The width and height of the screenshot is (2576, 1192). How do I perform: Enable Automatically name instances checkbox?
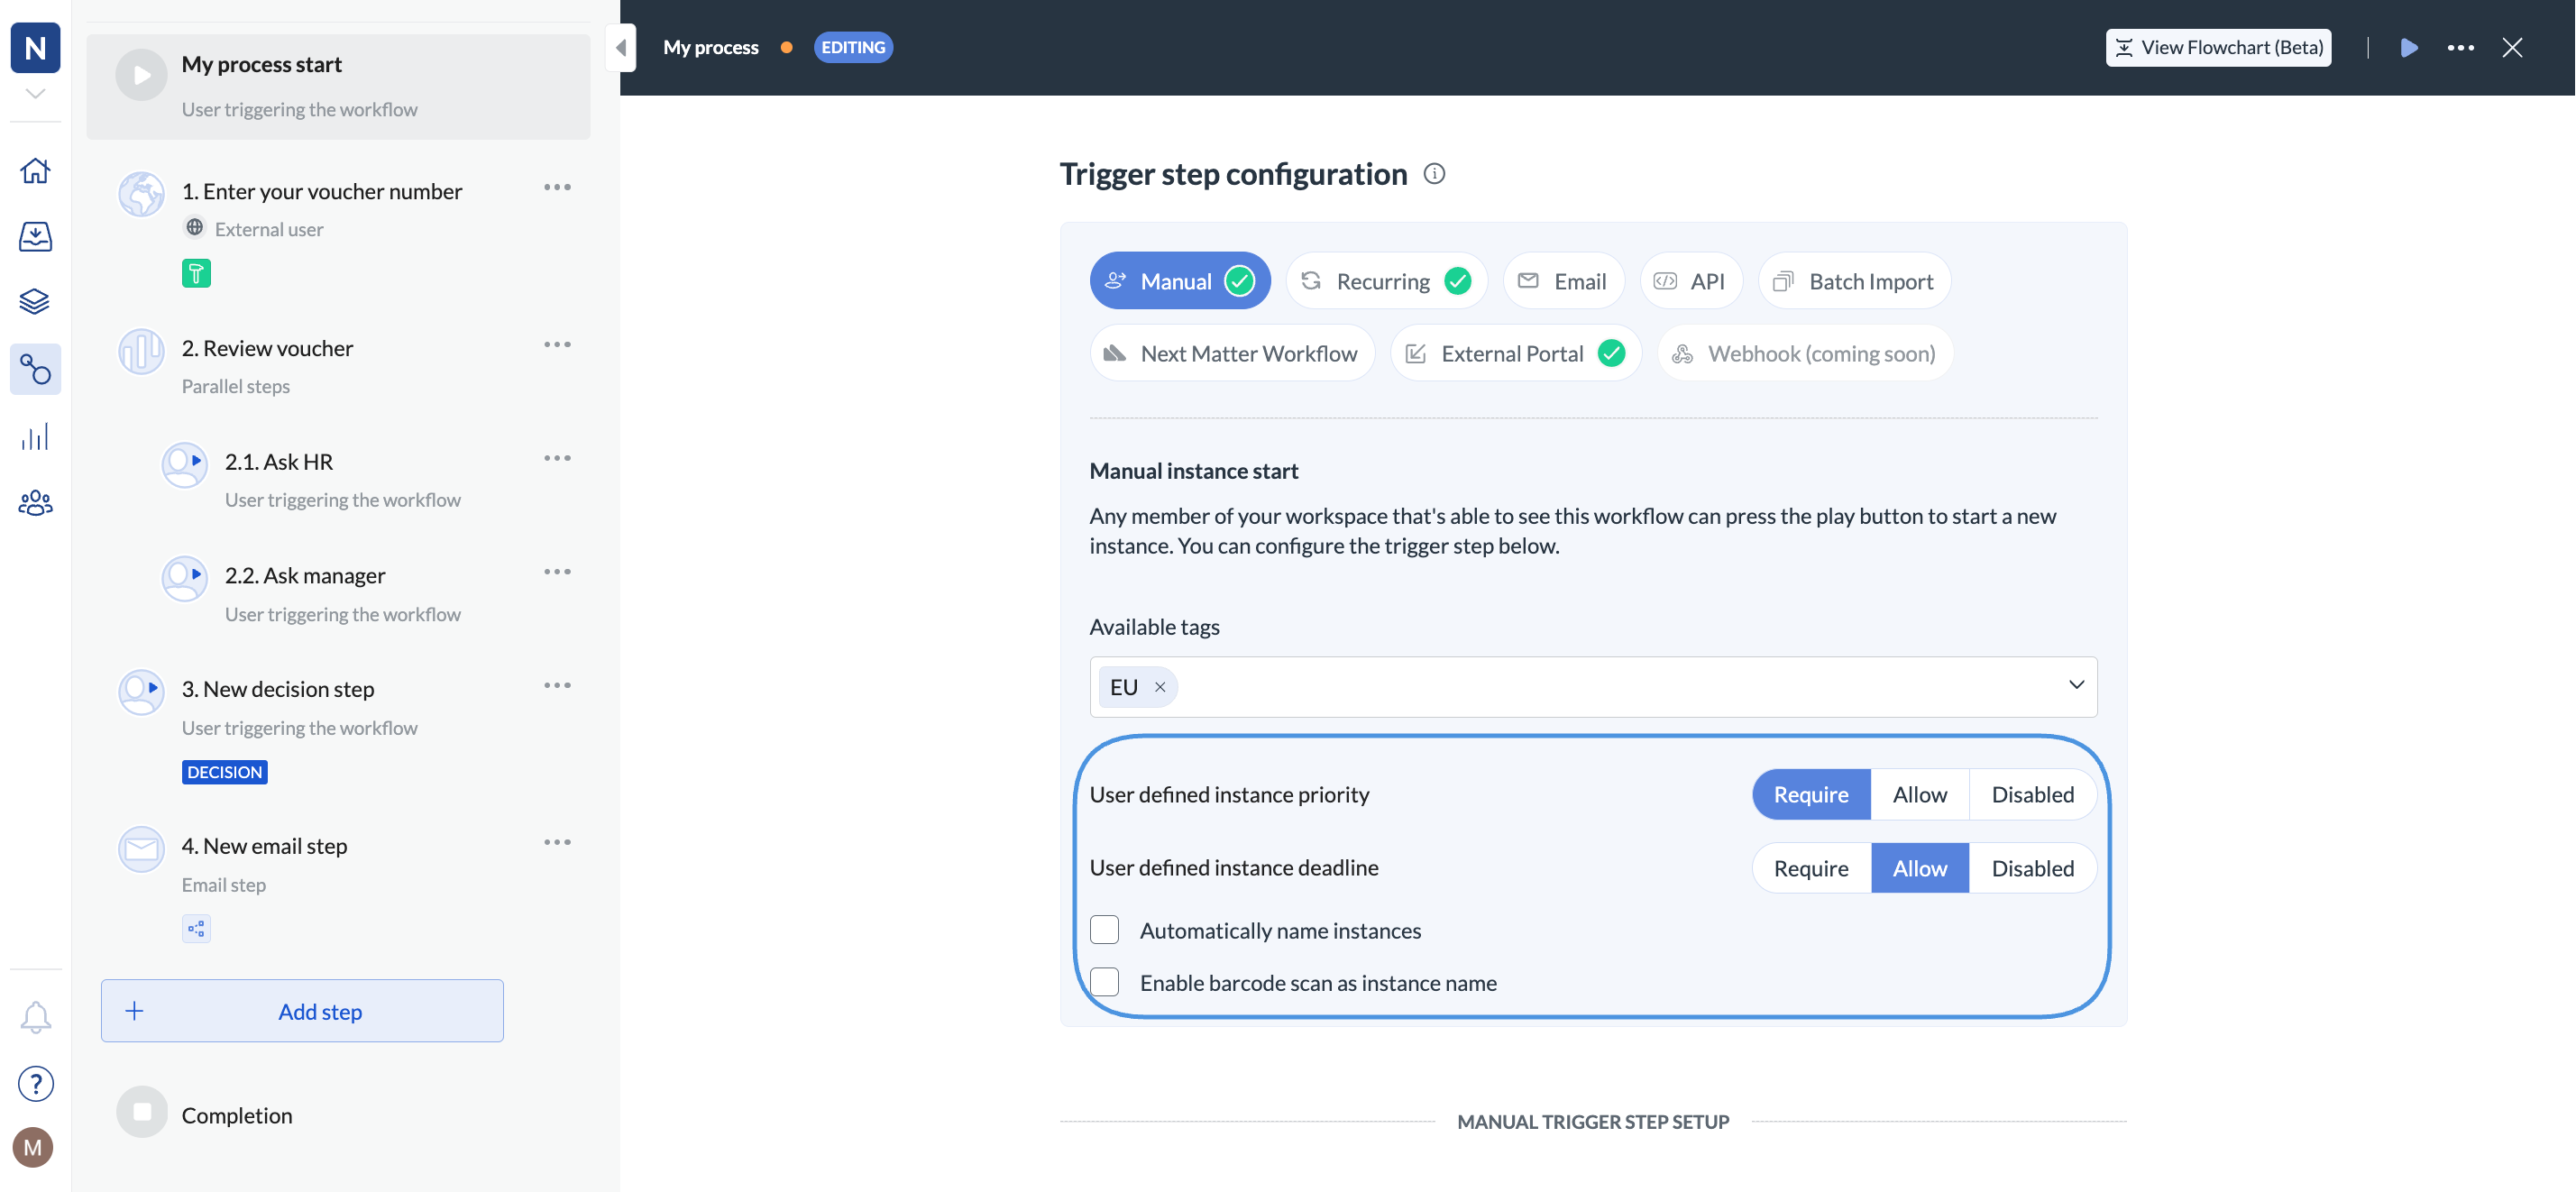point(1104,930)
